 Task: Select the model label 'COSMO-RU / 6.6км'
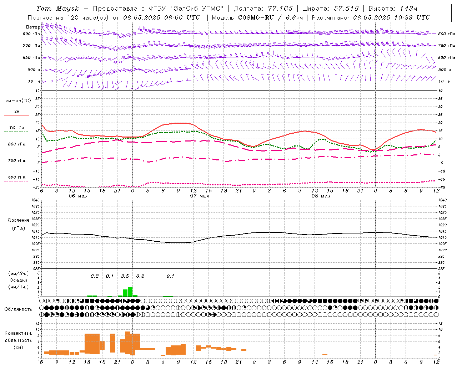click(271, 17)
